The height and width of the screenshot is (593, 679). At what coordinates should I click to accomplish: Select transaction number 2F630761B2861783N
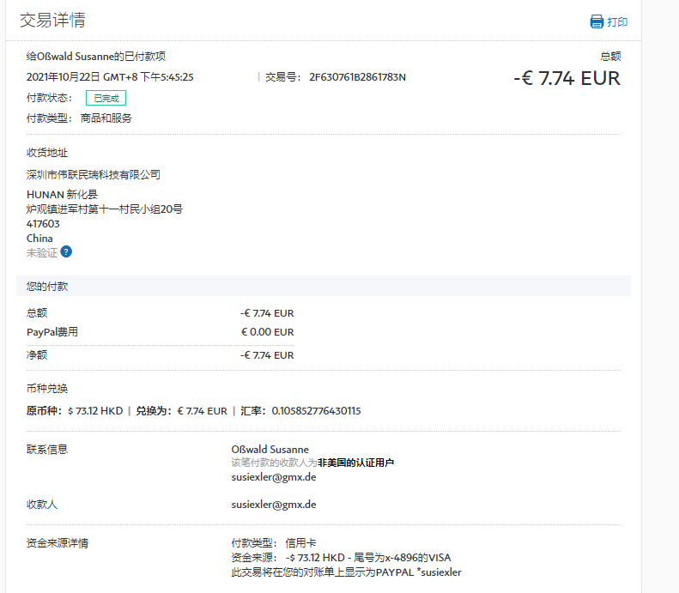click(x=357, y=77)
